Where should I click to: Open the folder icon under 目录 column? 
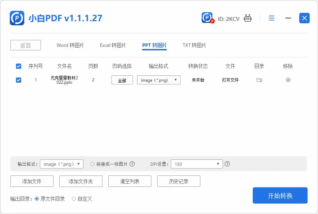pyautogui.click(x=259, y=80)
